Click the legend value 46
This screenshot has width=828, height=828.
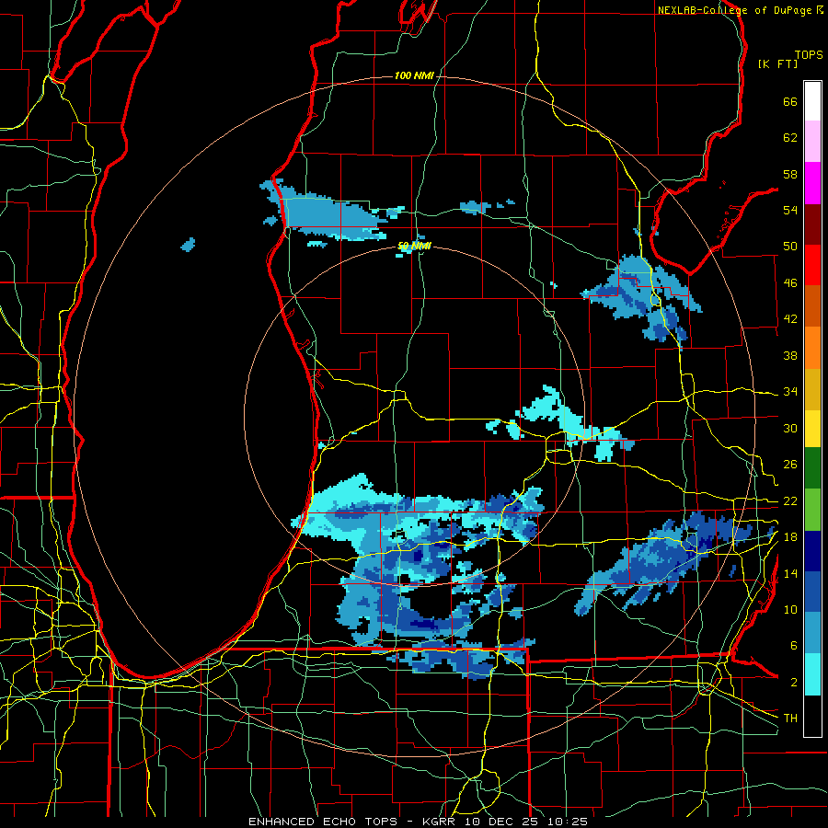[790, 283]
